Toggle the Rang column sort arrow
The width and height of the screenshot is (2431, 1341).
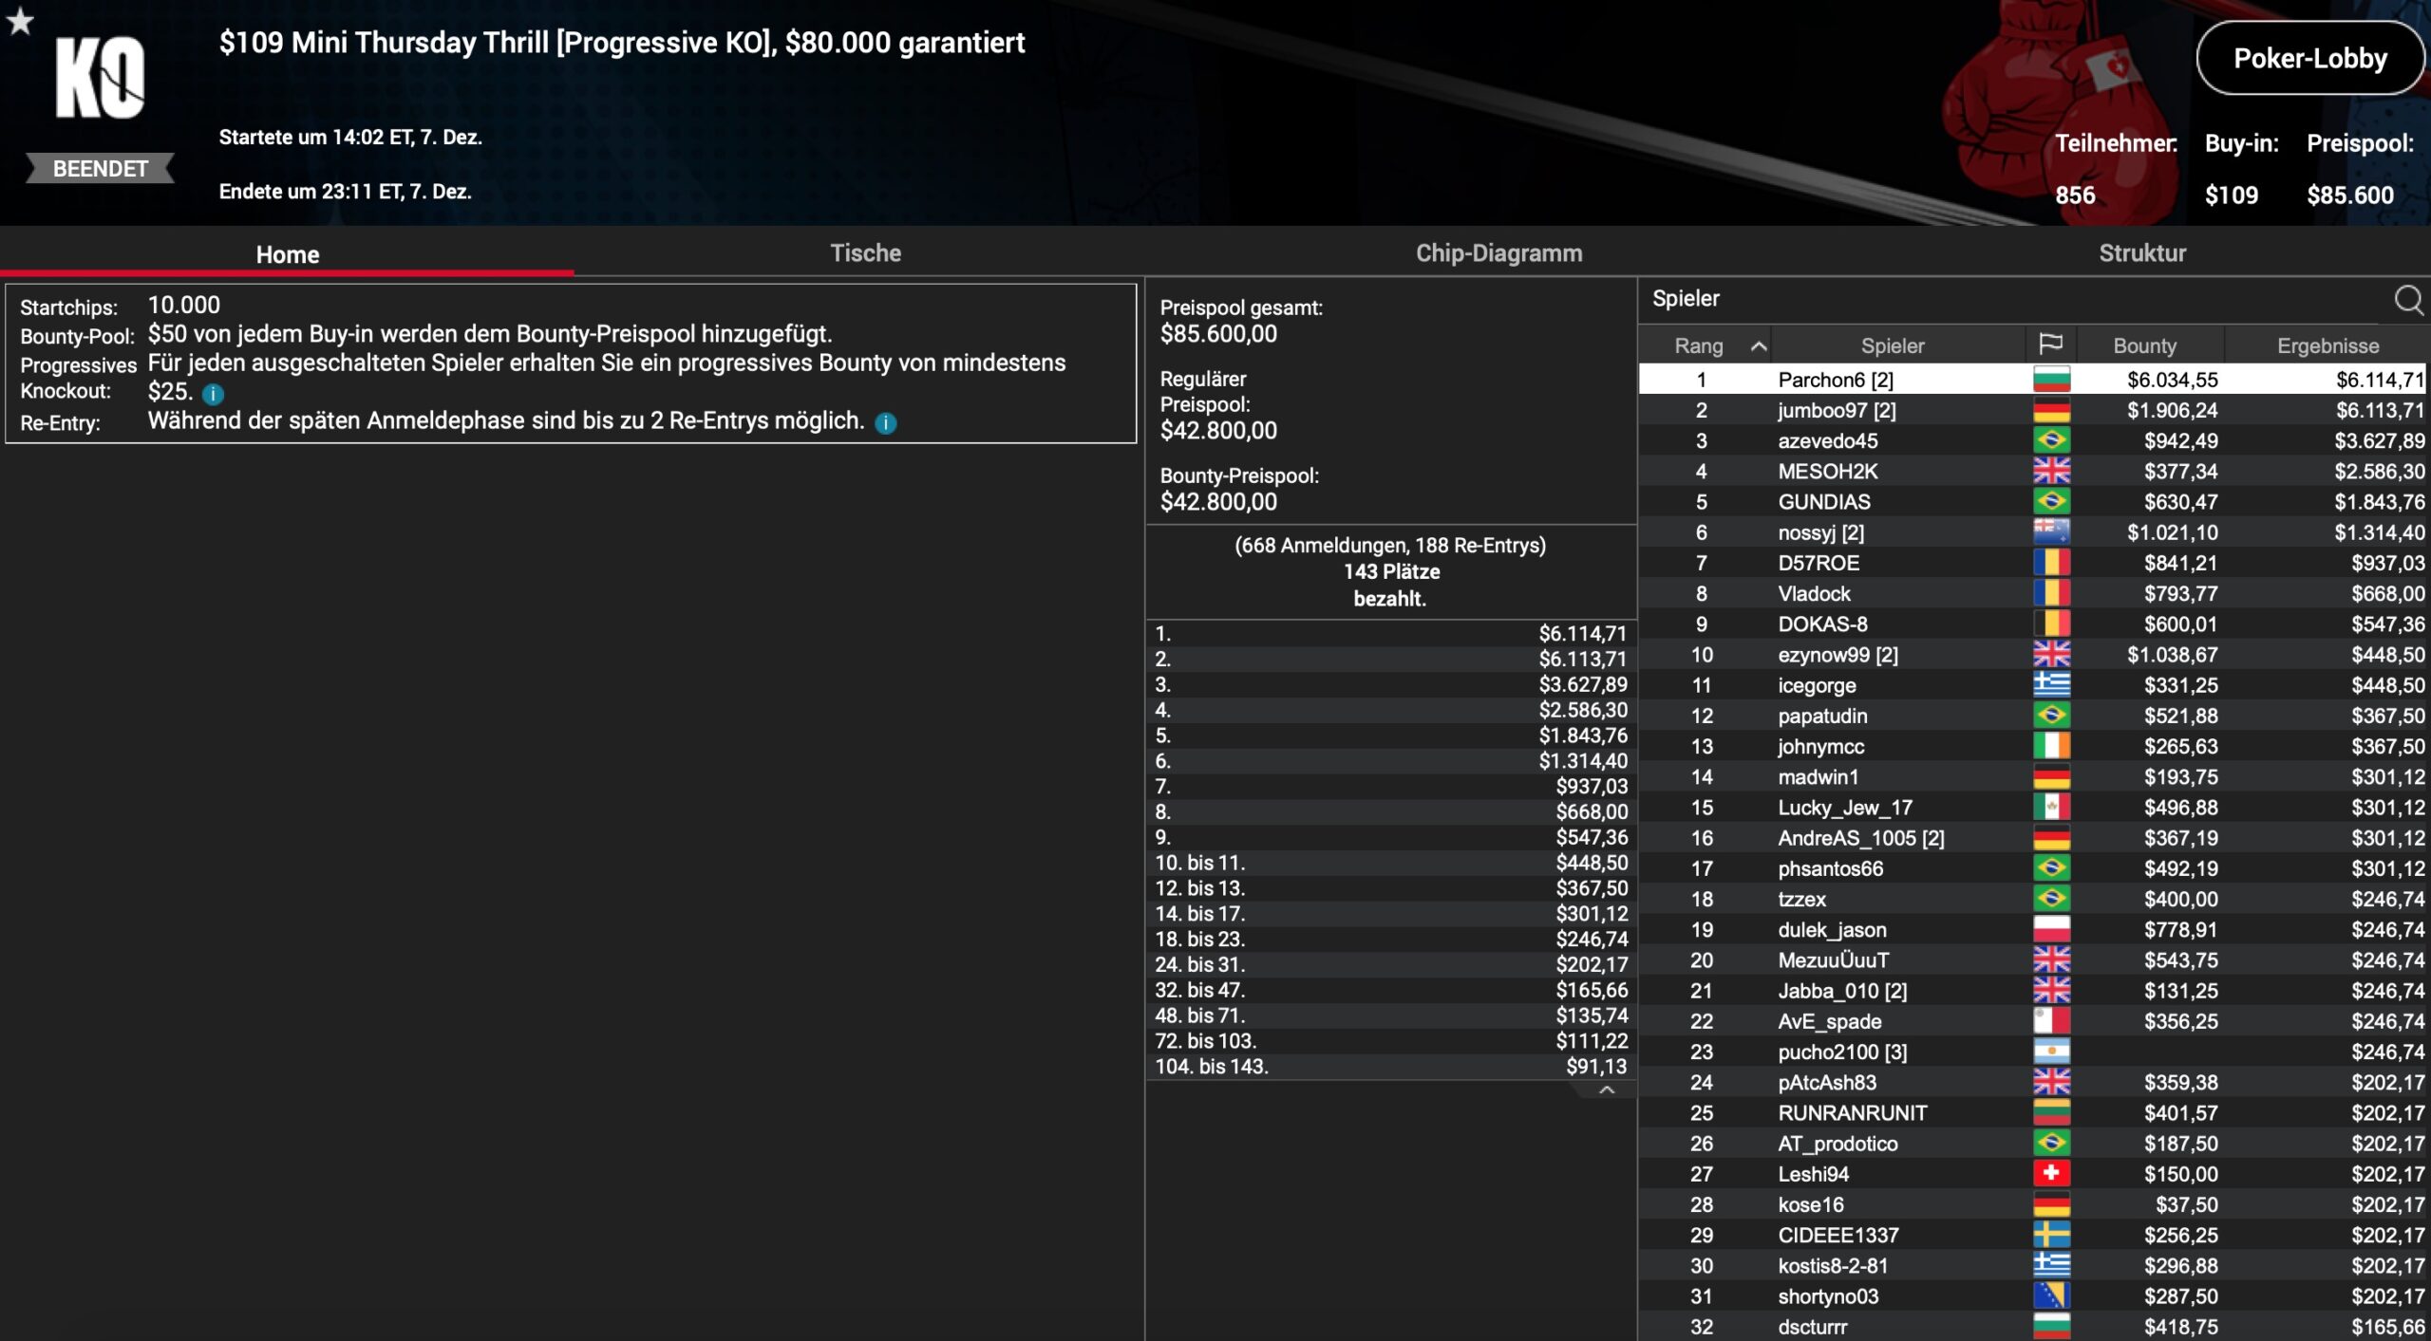1759,346
